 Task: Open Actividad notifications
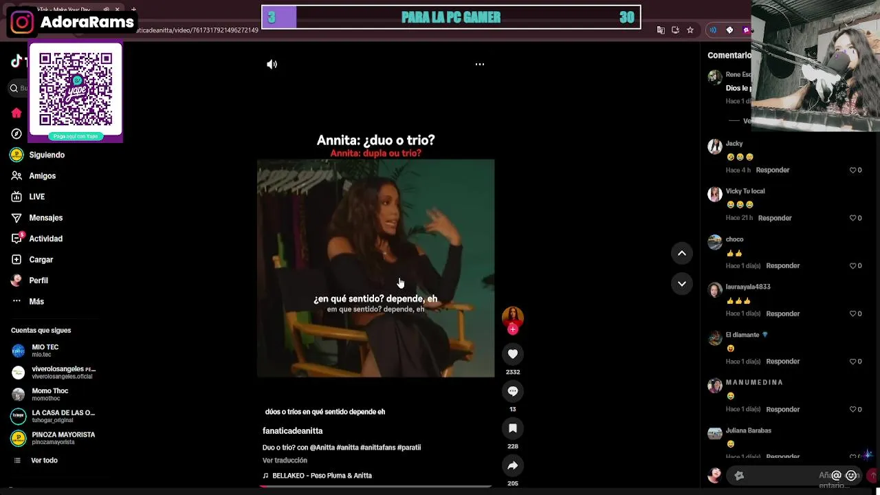(x=45, y=239)
